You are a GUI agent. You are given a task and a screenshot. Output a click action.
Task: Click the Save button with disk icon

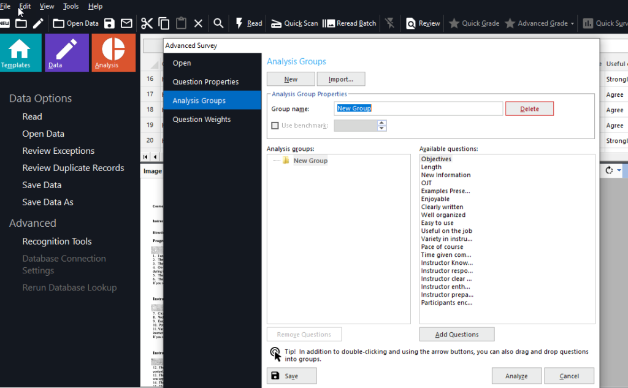291,376
